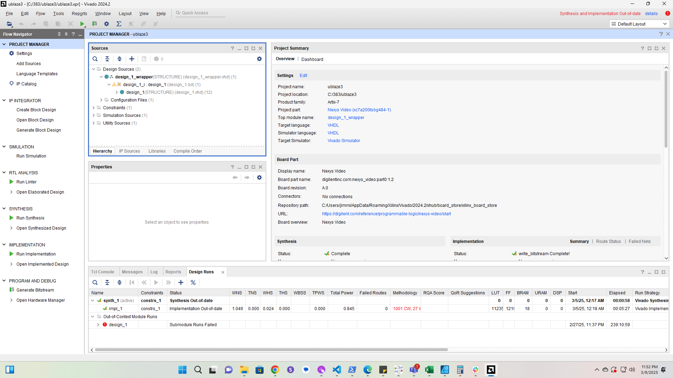The width and height of the screenshot is (673, 378).
Task: Click Vivado icon in Windows taskbar
Action: click(491, 370)
